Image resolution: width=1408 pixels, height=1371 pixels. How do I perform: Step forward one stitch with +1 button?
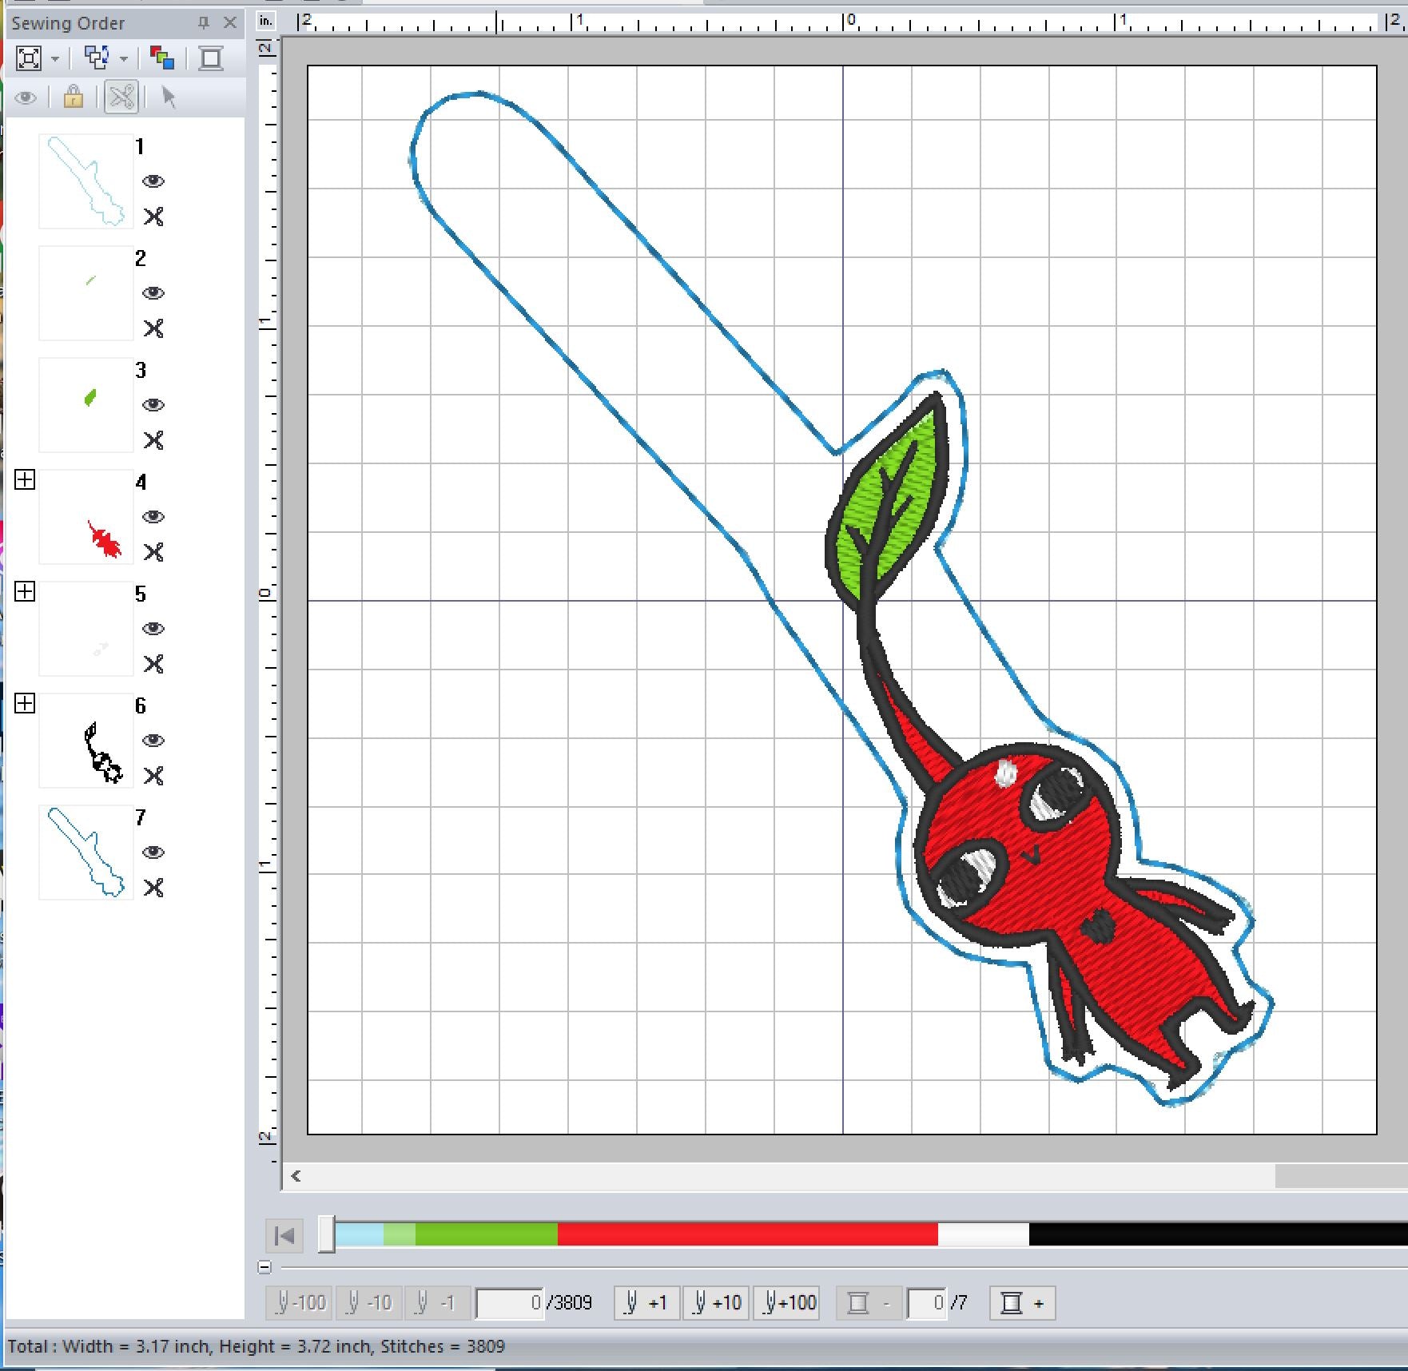(x=646, y=1303)
